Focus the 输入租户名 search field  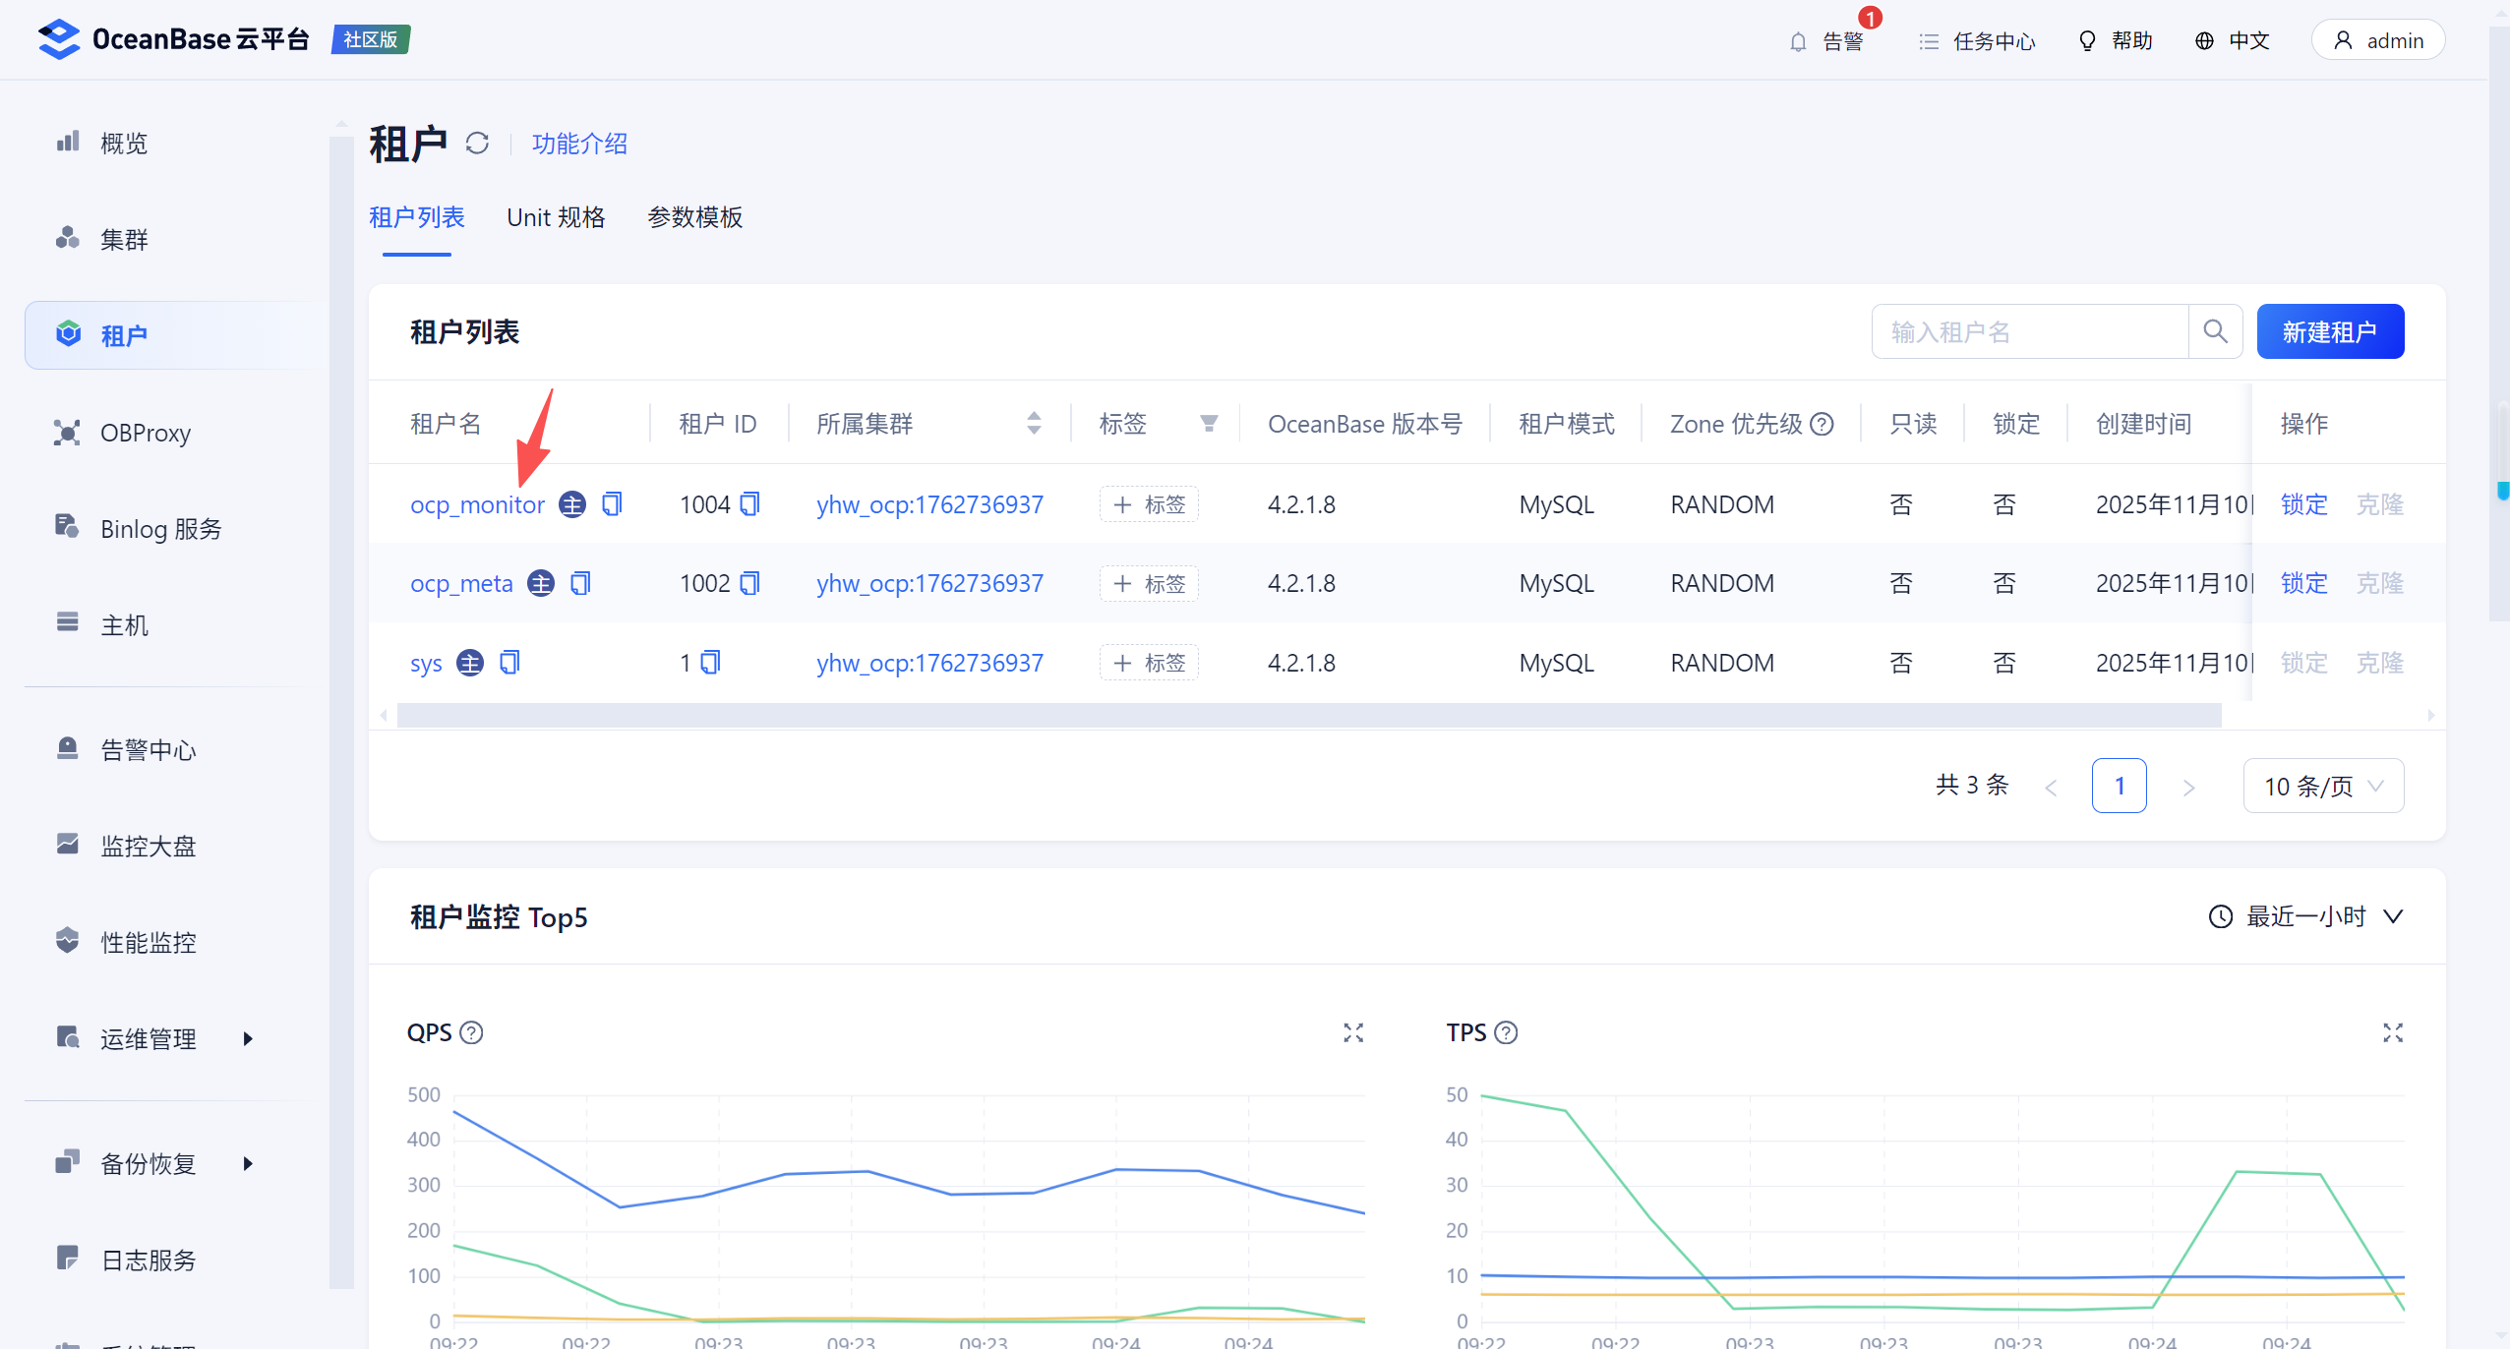tap(2028, 331)
